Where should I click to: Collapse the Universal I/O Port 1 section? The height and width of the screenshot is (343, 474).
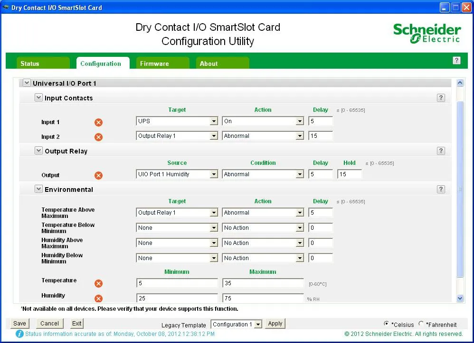pos(27,82)
